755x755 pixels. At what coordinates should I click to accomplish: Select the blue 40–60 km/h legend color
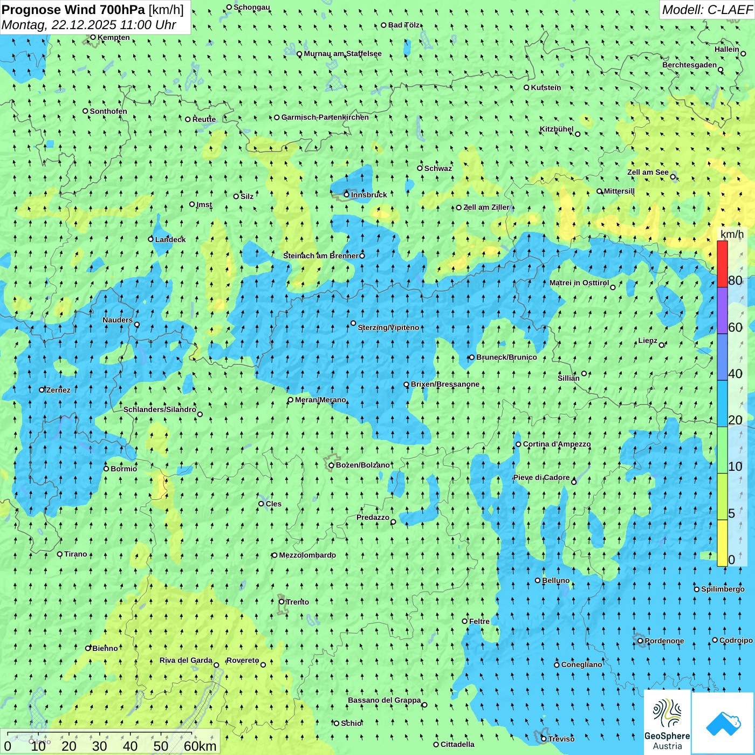[x=722, y=357]
